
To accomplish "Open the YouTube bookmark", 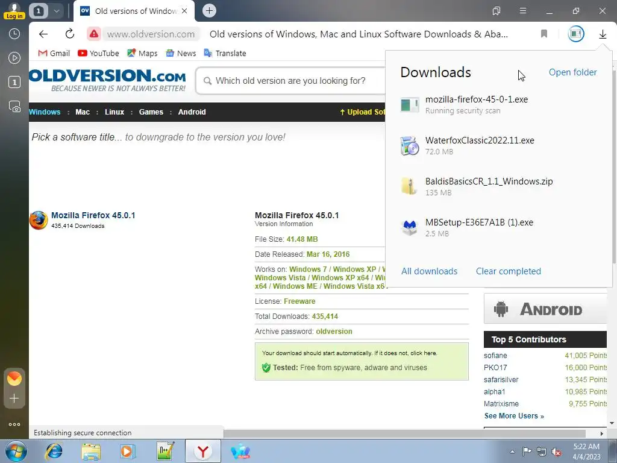I will click(98, 53).
